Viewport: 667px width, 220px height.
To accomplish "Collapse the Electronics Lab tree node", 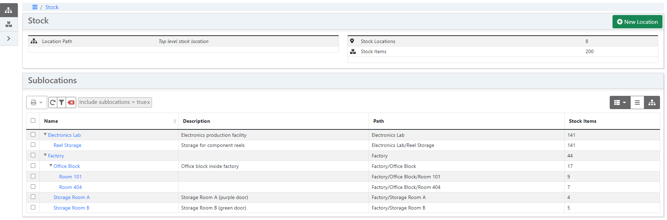I will tap(45, 134).
